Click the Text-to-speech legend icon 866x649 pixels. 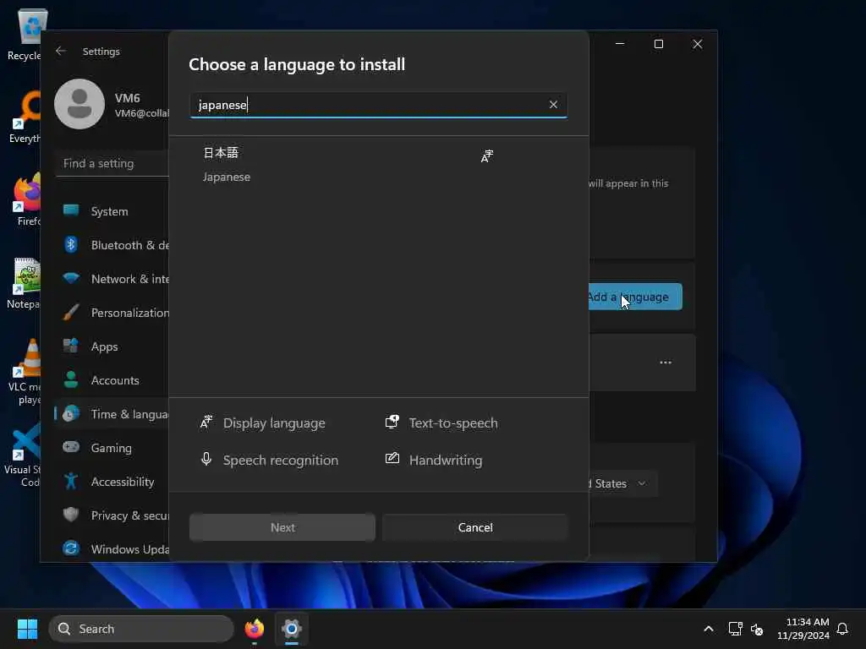392,423
